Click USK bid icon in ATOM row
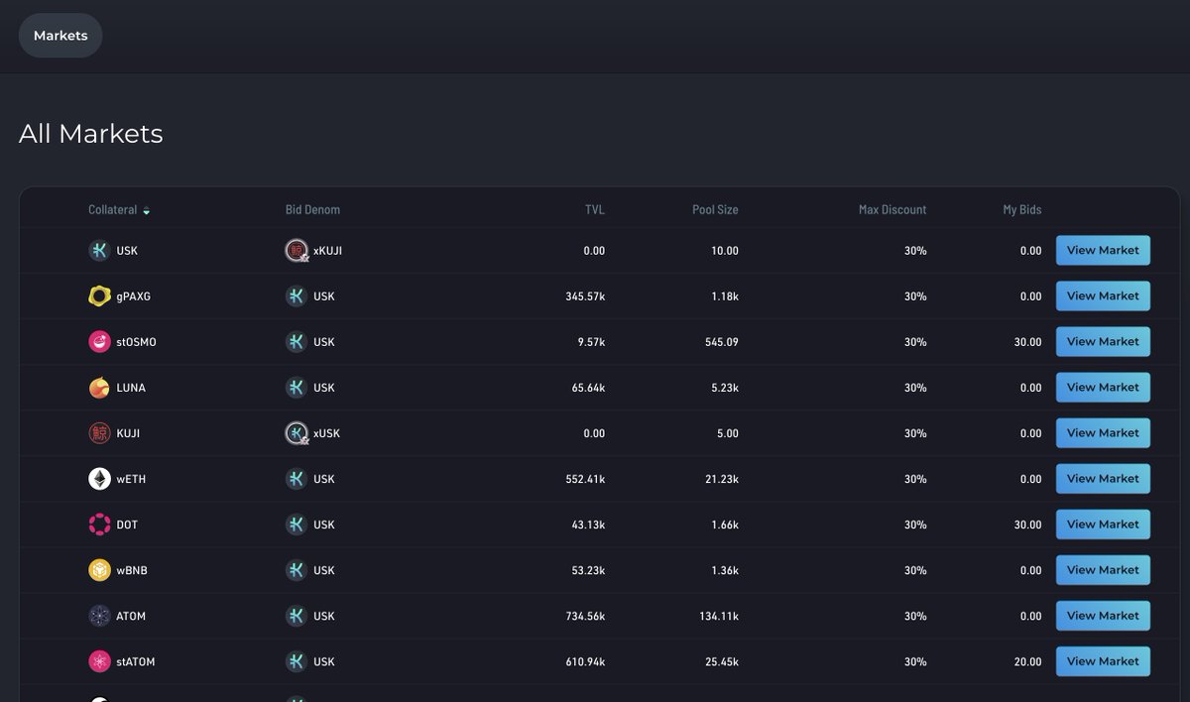 (x=297, y=616)
